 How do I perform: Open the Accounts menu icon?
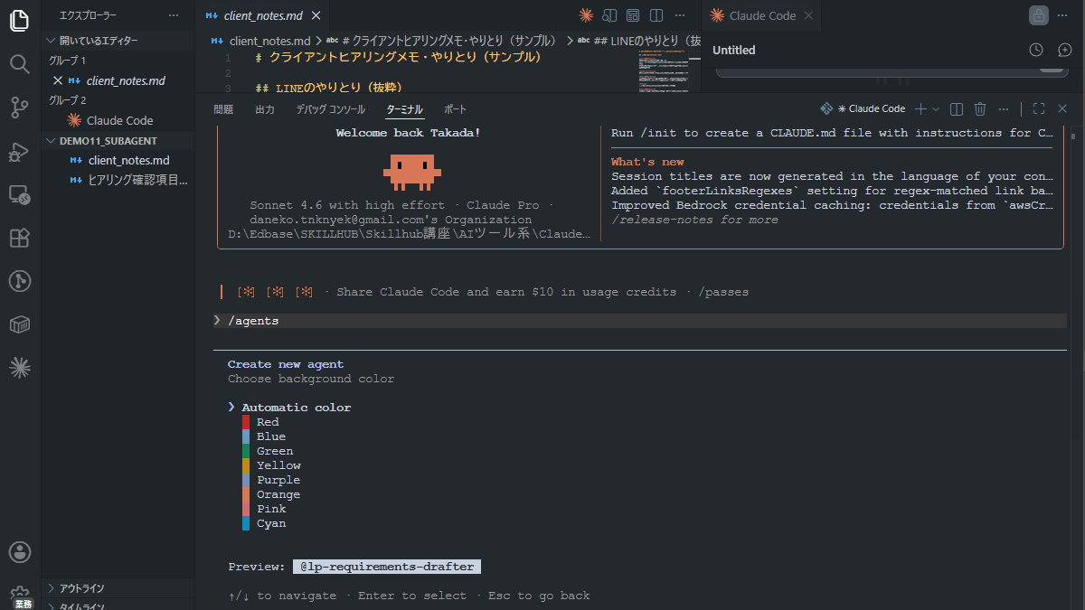click(x=19, y=552)
